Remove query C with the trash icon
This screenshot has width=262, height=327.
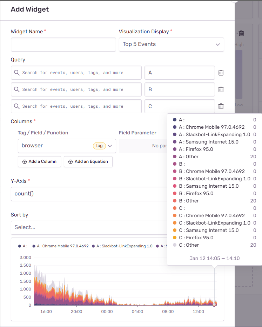[x=221, y=106]
